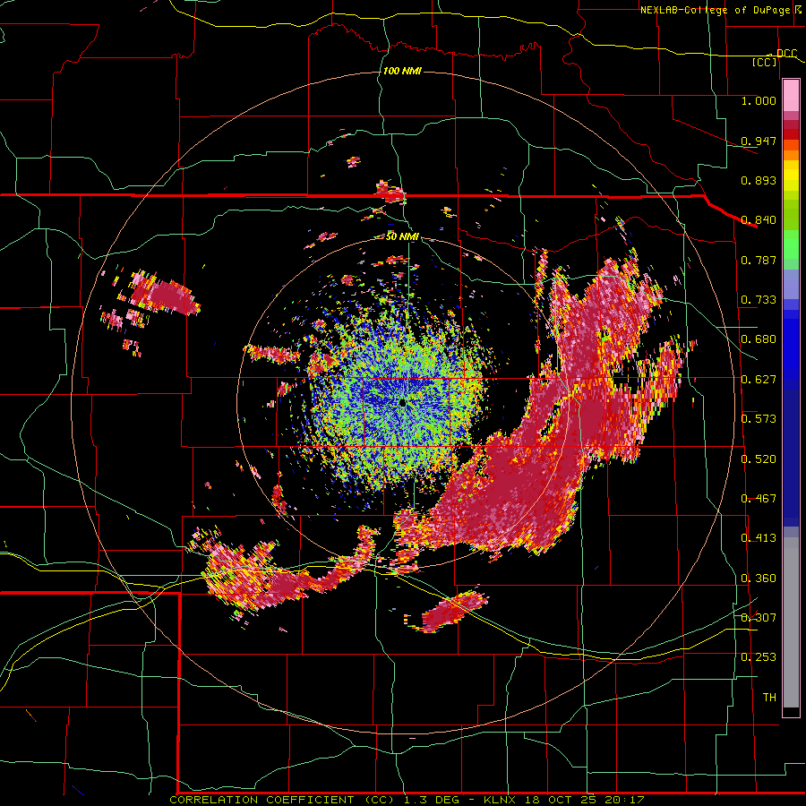Image resolution: width=806 pixels, height=806 pixels.
Task: Click the KLNX radar site identifier
Action: click(x=501, y=800)
